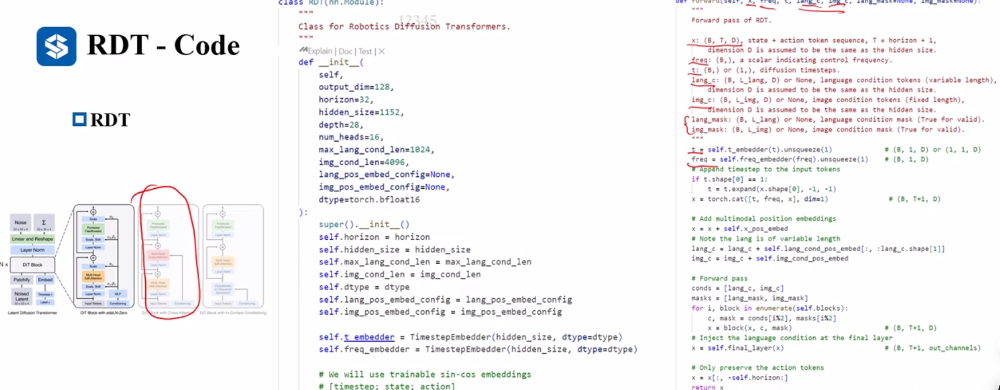Open the Latent Diffusion Transformer diagram
The height and width of the screenshot is (390, 1000).
(x=33, y=263)
